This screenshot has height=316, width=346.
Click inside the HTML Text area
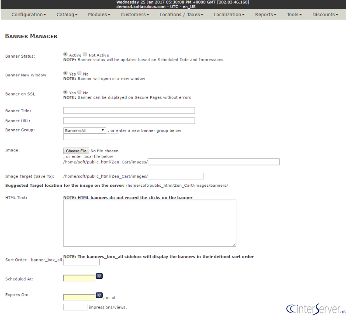[x=149, y=223]
